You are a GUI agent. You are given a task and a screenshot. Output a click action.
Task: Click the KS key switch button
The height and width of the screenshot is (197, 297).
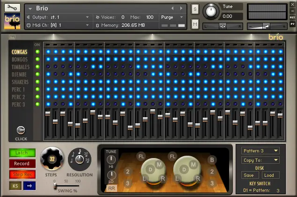coord(15,186)
